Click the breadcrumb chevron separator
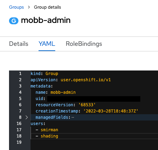Viewport: 158px width, 150px height. coord(29,7)
